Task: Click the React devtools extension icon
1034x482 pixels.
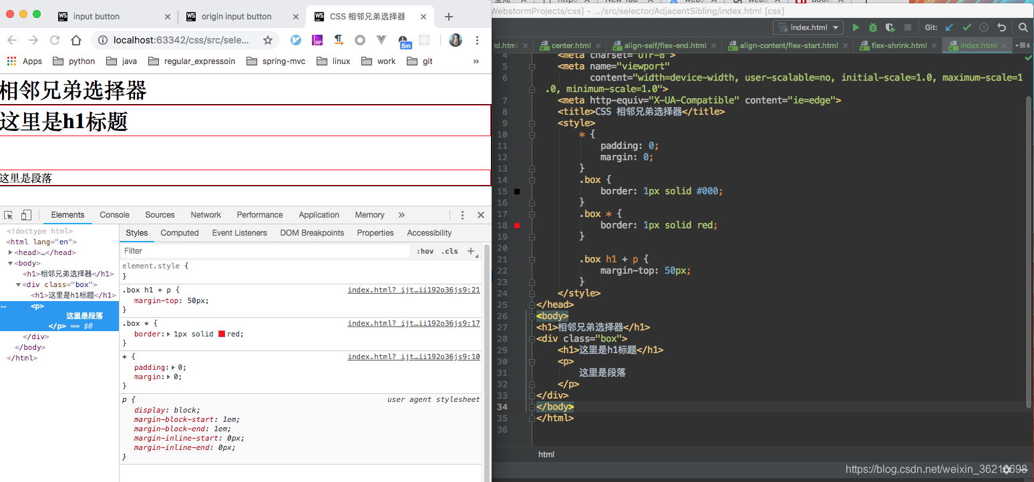Action: (424, 40)
